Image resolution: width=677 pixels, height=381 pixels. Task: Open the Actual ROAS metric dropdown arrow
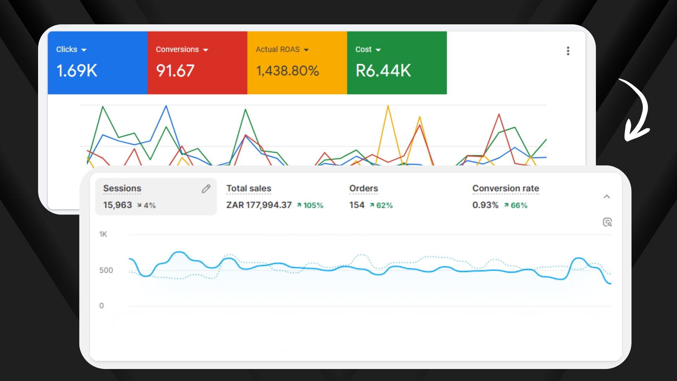pos(306,50)
